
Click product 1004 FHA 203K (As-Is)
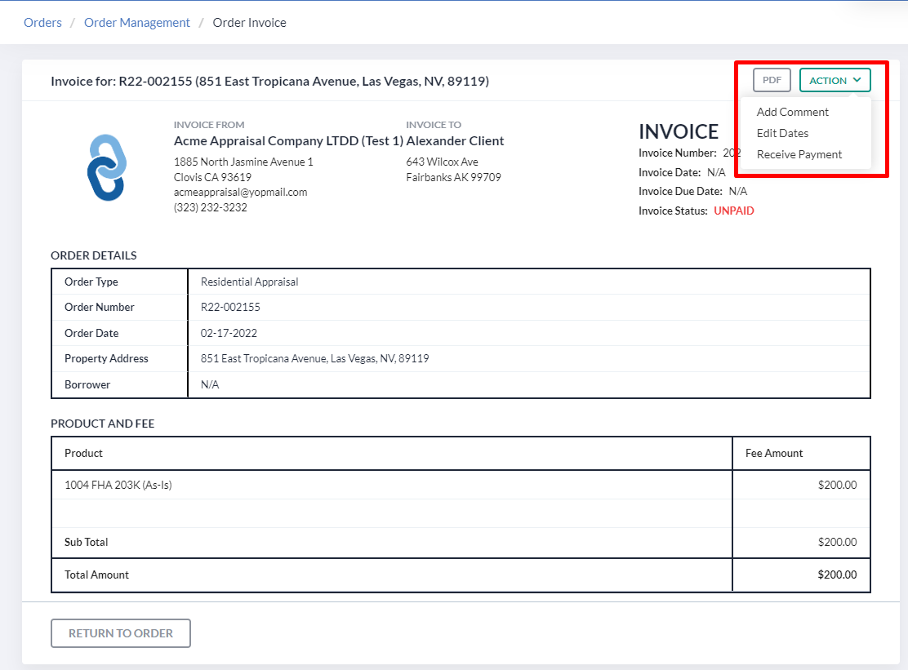(118, 485)
